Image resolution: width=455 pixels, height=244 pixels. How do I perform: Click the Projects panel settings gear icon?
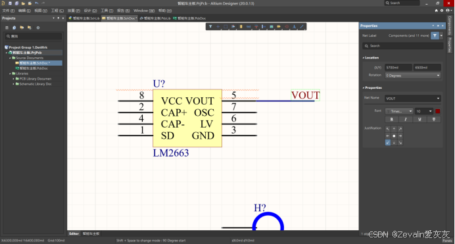(x=37, y=28)
